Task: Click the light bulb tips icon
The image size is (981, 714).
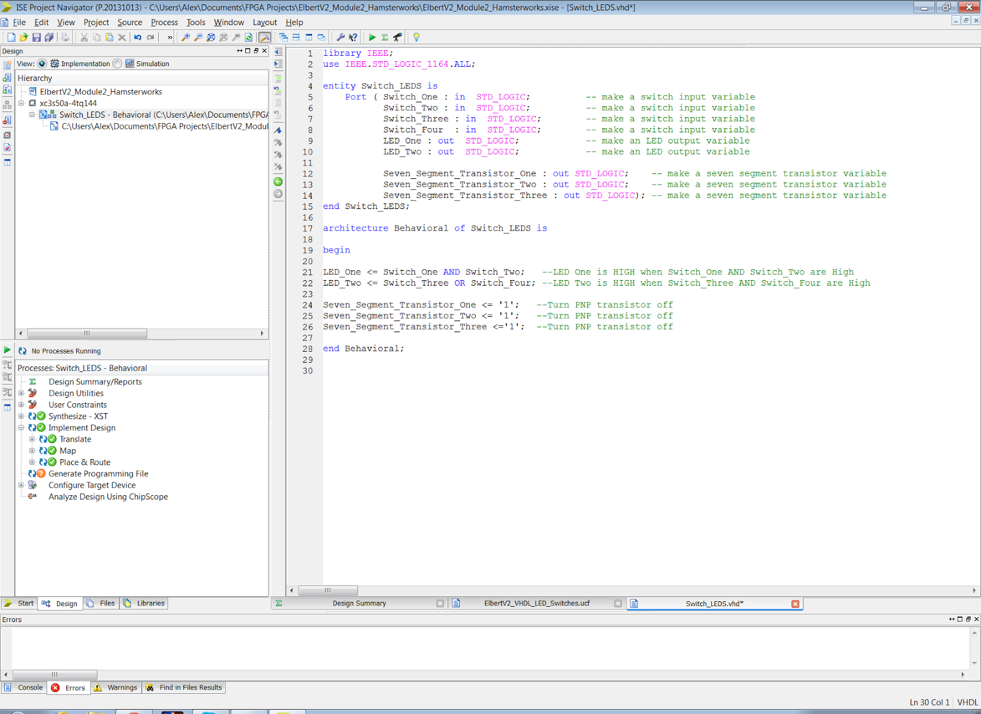Action: pyautogui.click(x=416, y=37)
